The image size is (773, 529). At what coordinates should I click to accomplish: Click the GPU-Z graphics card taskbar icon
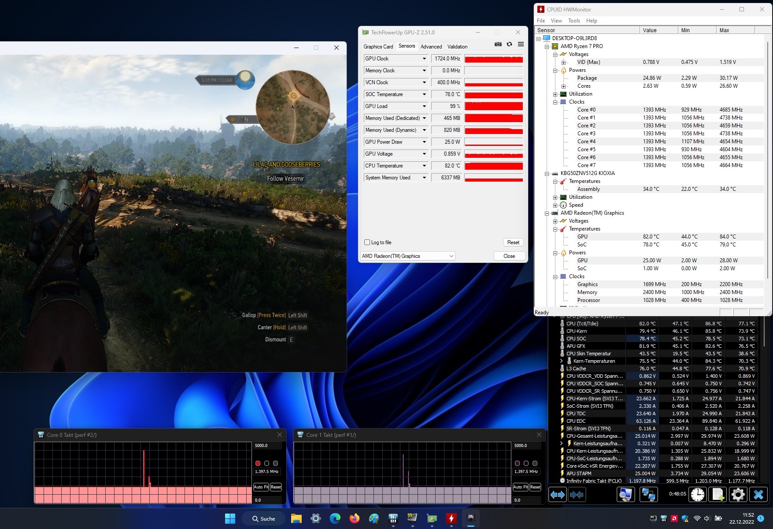click(432, 518)
